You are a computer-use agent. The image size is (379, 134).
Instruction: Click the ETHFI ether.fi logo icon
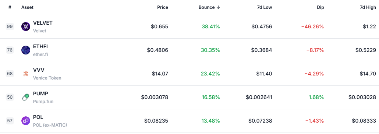click(26, 50)
